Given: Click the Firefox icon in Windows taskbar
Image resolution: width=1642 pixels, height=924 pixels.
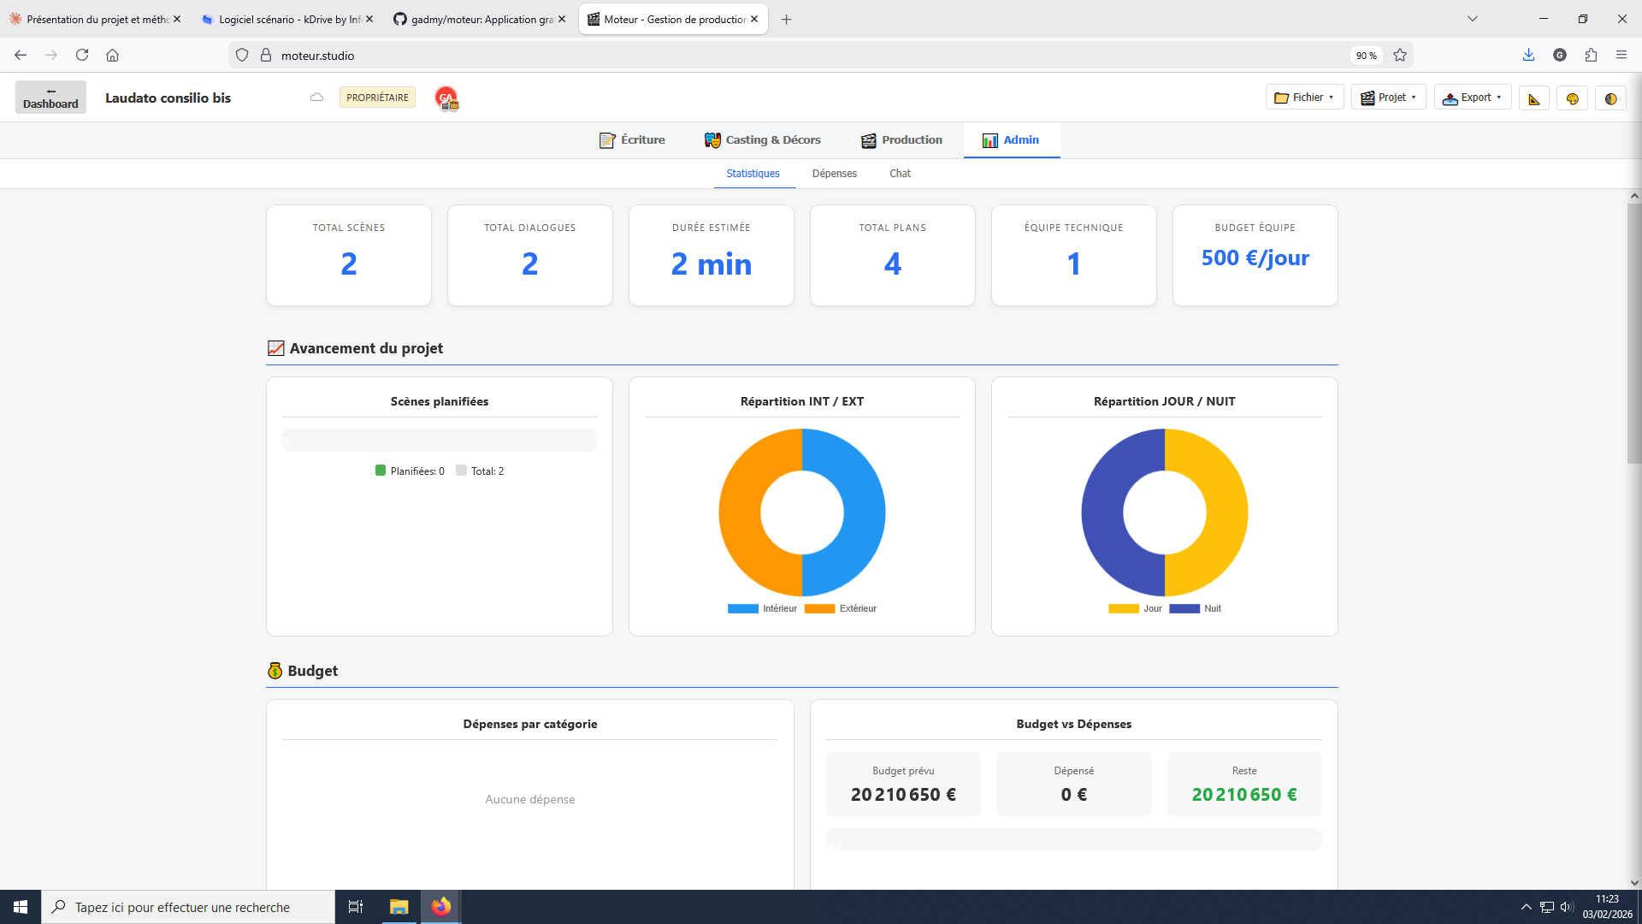Looking at the screenshot, I should coord(440,907).
